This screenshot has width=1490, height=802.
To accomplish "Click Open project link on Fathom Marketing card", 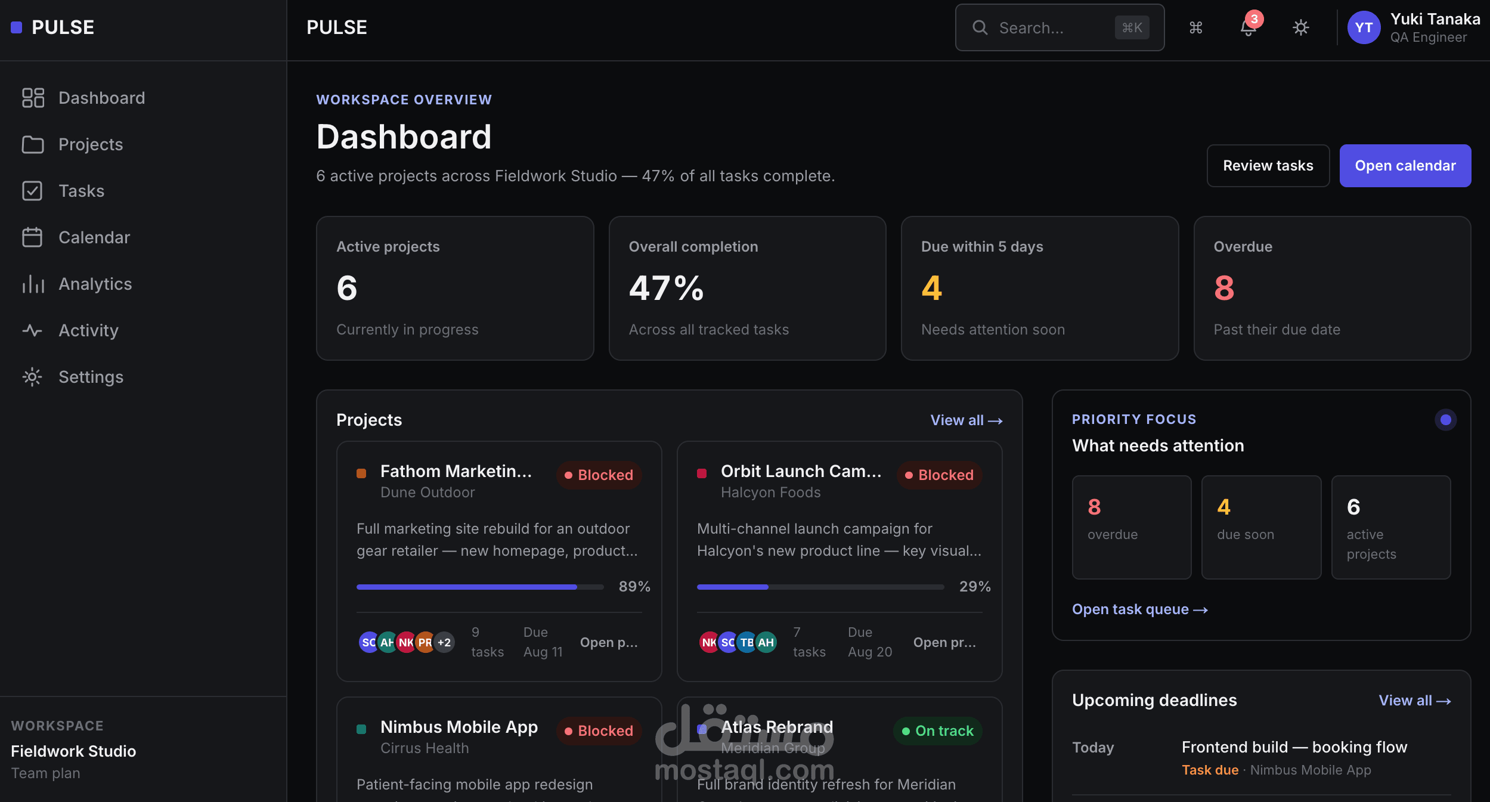I will pyautogui.click(x=609, y=642).
